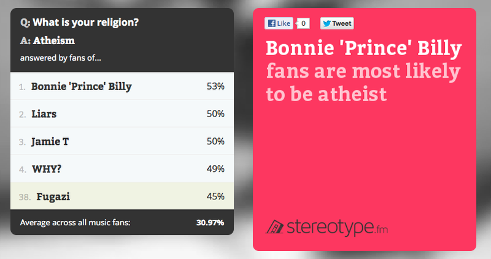Click rank number 38 beside Fugazi
The height and width of the screenshot is (259, 491).
25,197
